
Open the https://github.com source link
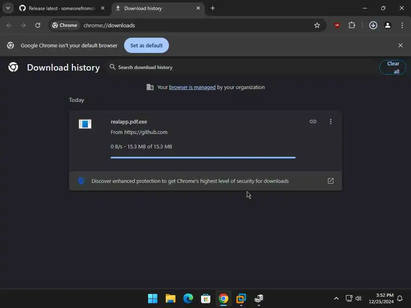pyautogui.click(x=146, y=132)
